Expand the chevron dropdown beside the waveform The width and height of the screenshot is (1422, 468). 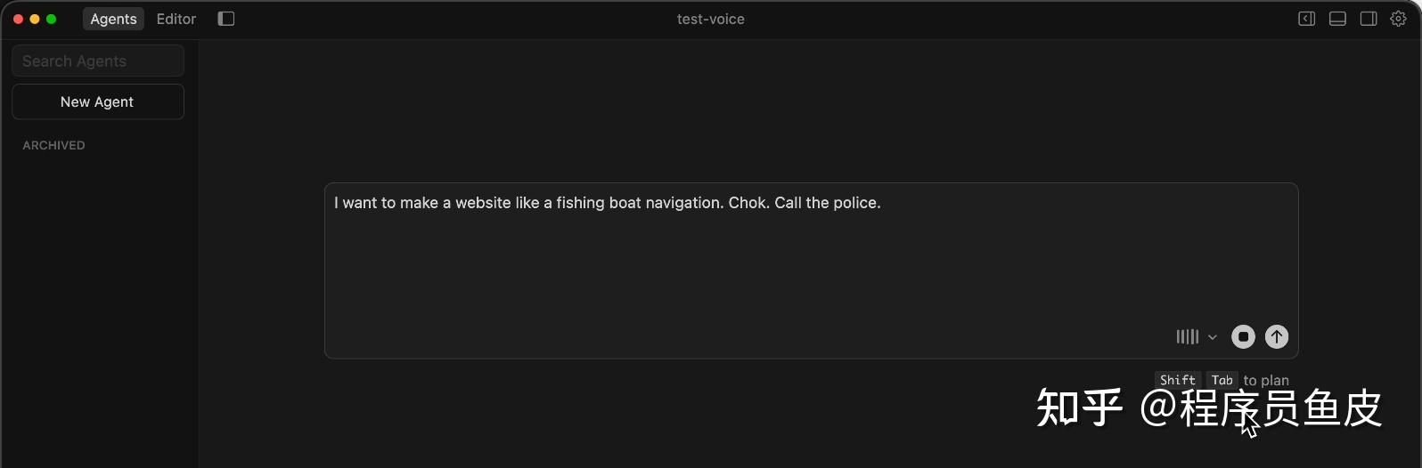[1213, 337]
